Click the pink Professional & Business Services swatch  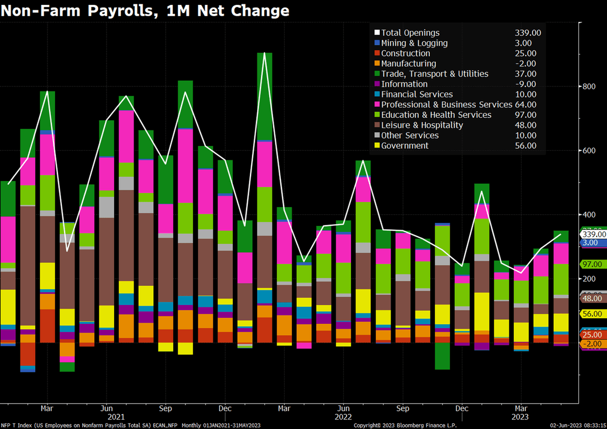(377, 104)
